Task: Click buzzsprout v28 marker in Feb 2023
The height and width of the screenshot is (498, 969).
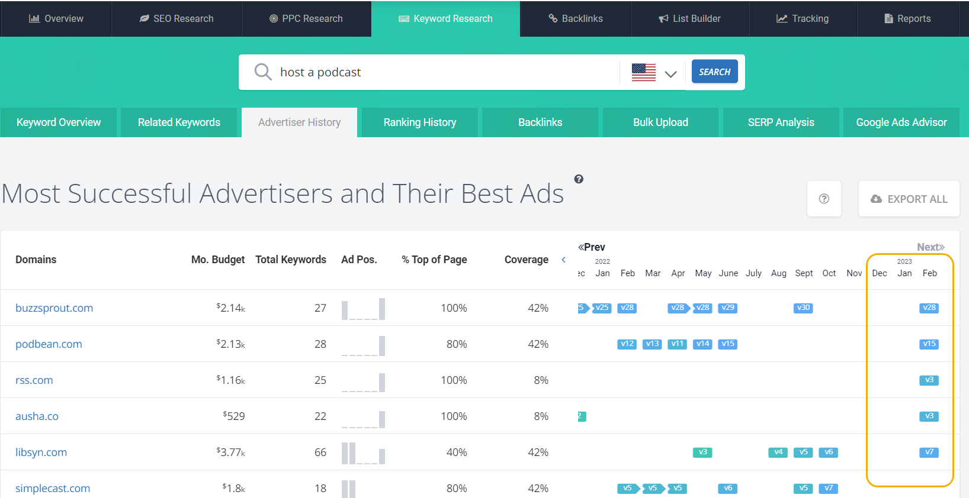Action: tap(929, 308)
